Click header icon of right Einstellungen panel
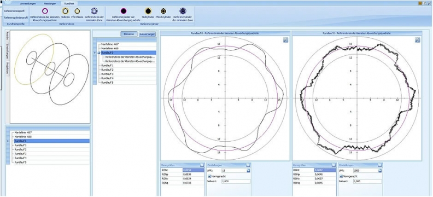Screen dimensions: 433x197 point(380,165)
